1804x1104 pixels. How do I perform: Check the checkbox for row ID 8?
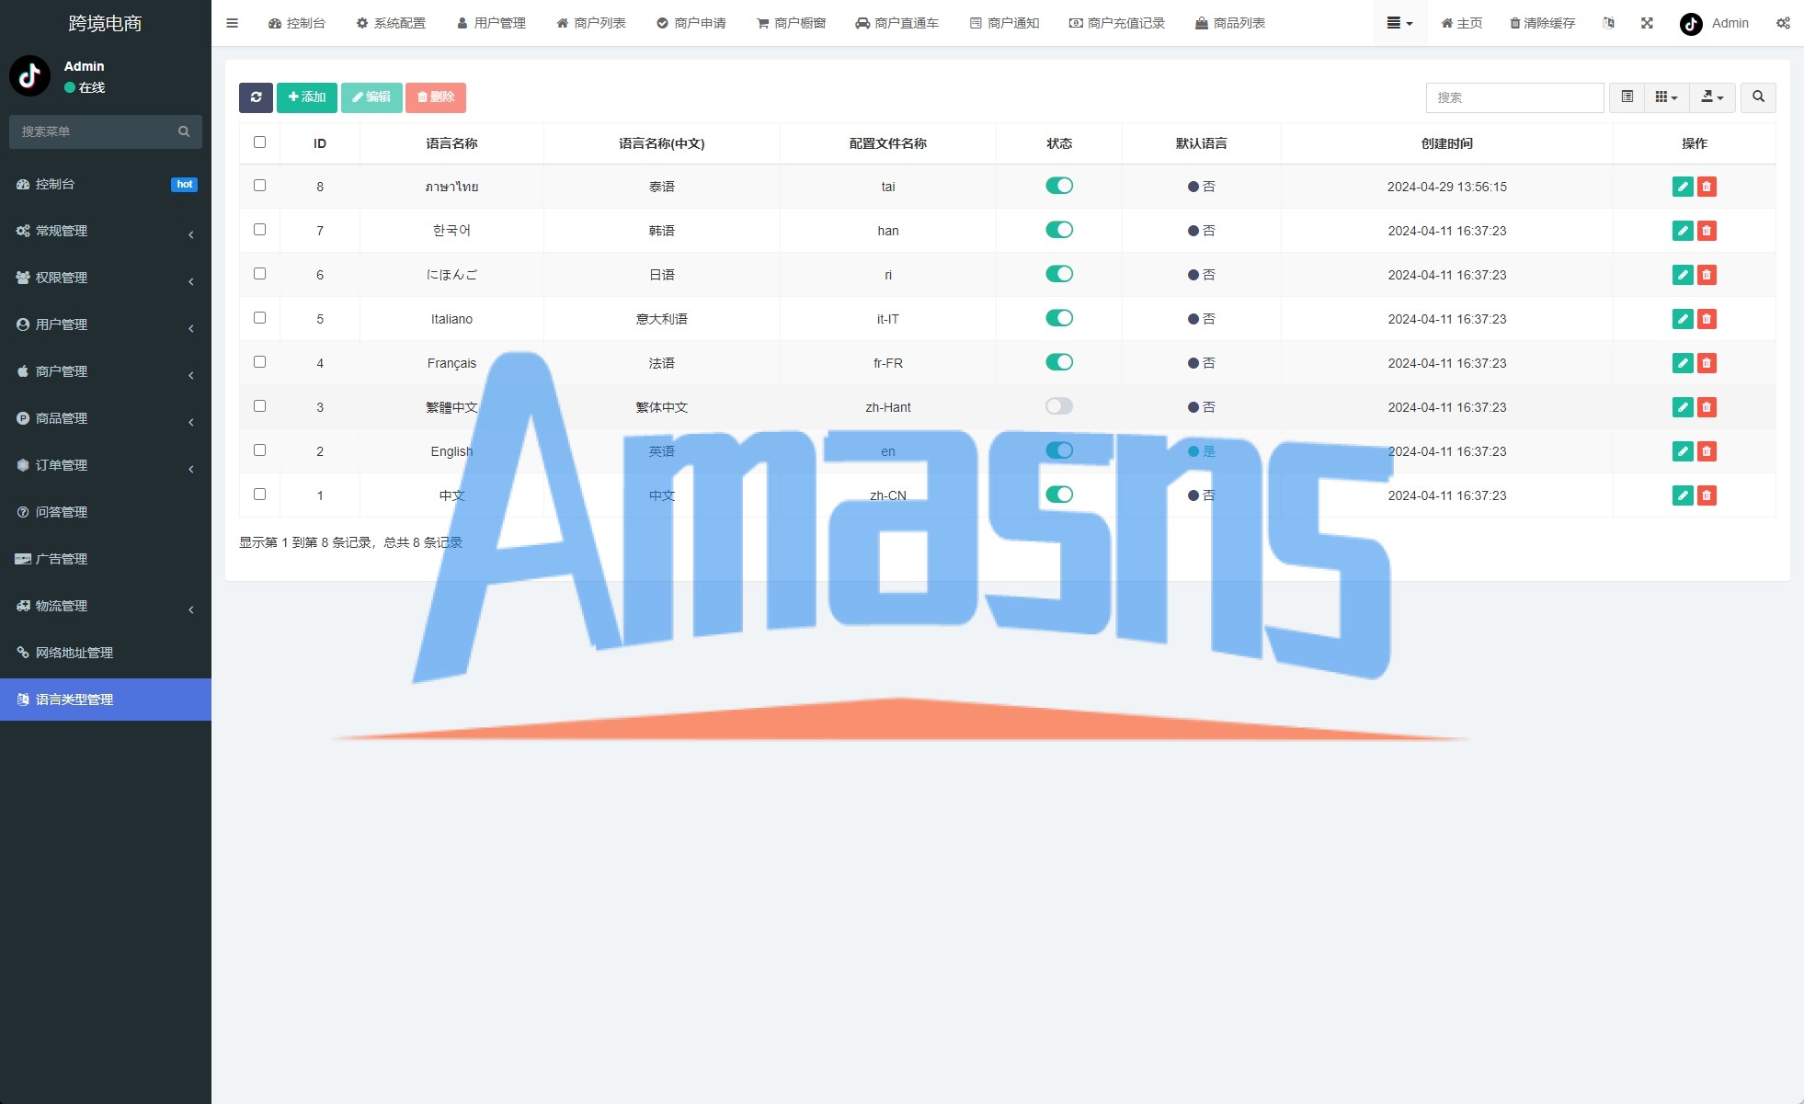coord(259,186)
